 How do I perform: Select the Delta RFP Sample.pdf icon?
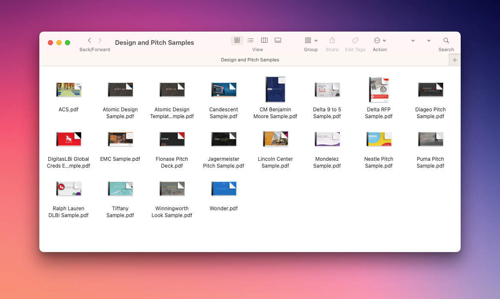click(379, 90)
